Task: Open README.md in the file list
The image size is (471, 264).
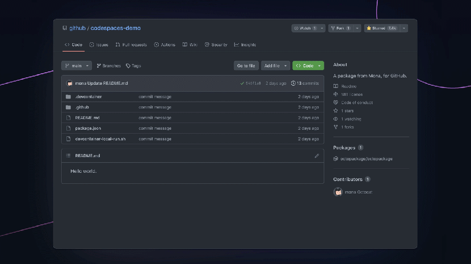Action: (87, 117)
